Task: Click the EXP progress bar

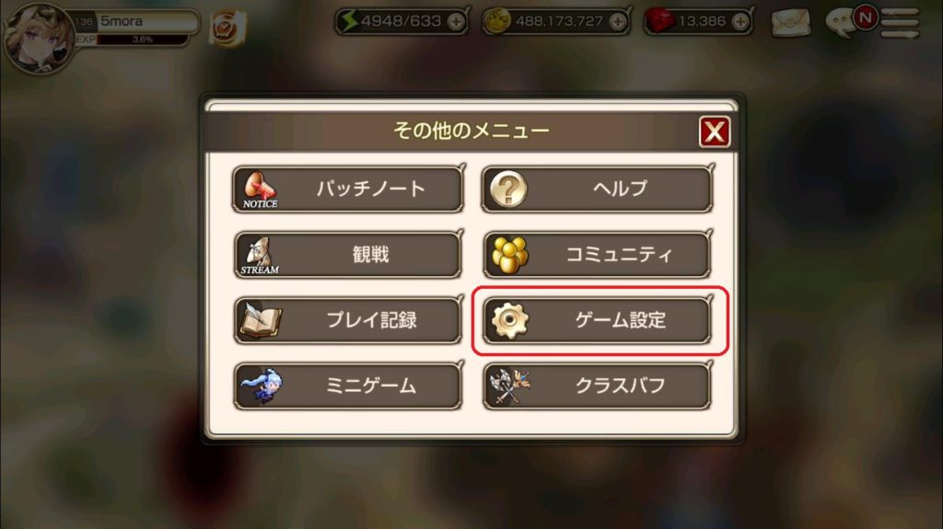Action: [x=142, y=40]
